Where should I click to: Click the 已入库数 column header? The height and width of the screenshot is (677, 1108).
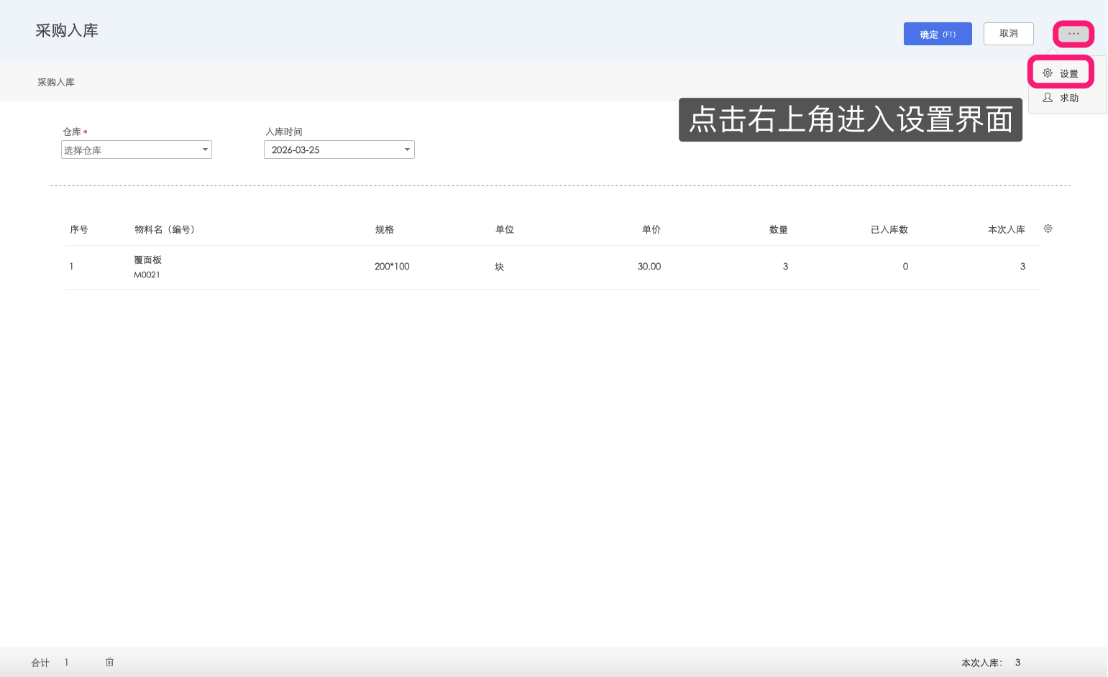pos(889,229)
